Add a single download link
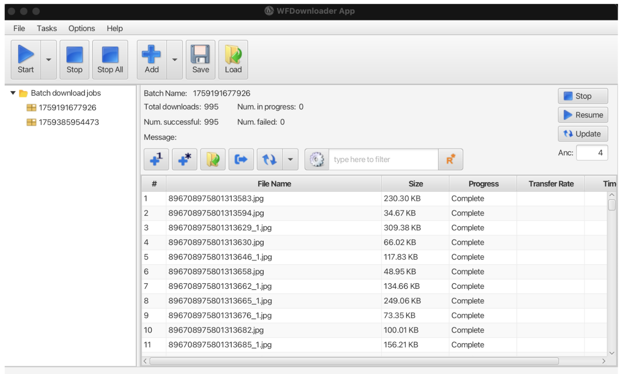This screenshot has height=374, width=622. 156,159
